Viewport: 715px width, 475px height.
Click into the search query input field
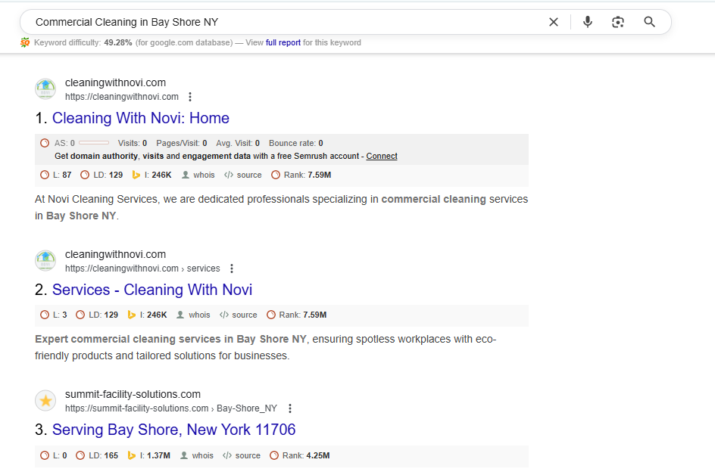pos(280,22)
